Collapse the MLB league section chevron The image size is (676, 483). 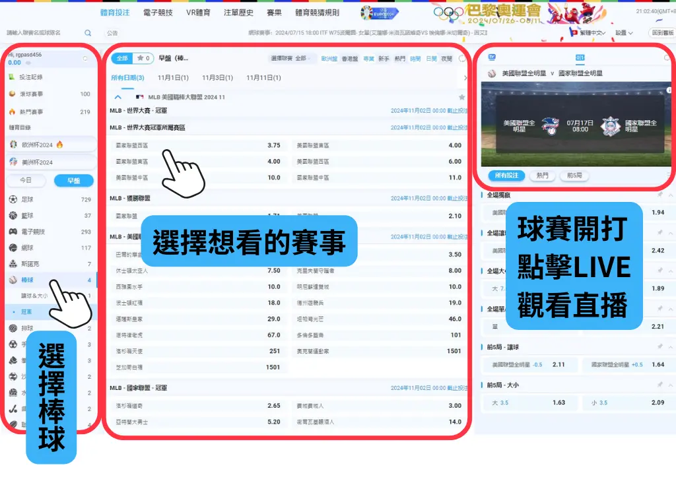(118, 98)
